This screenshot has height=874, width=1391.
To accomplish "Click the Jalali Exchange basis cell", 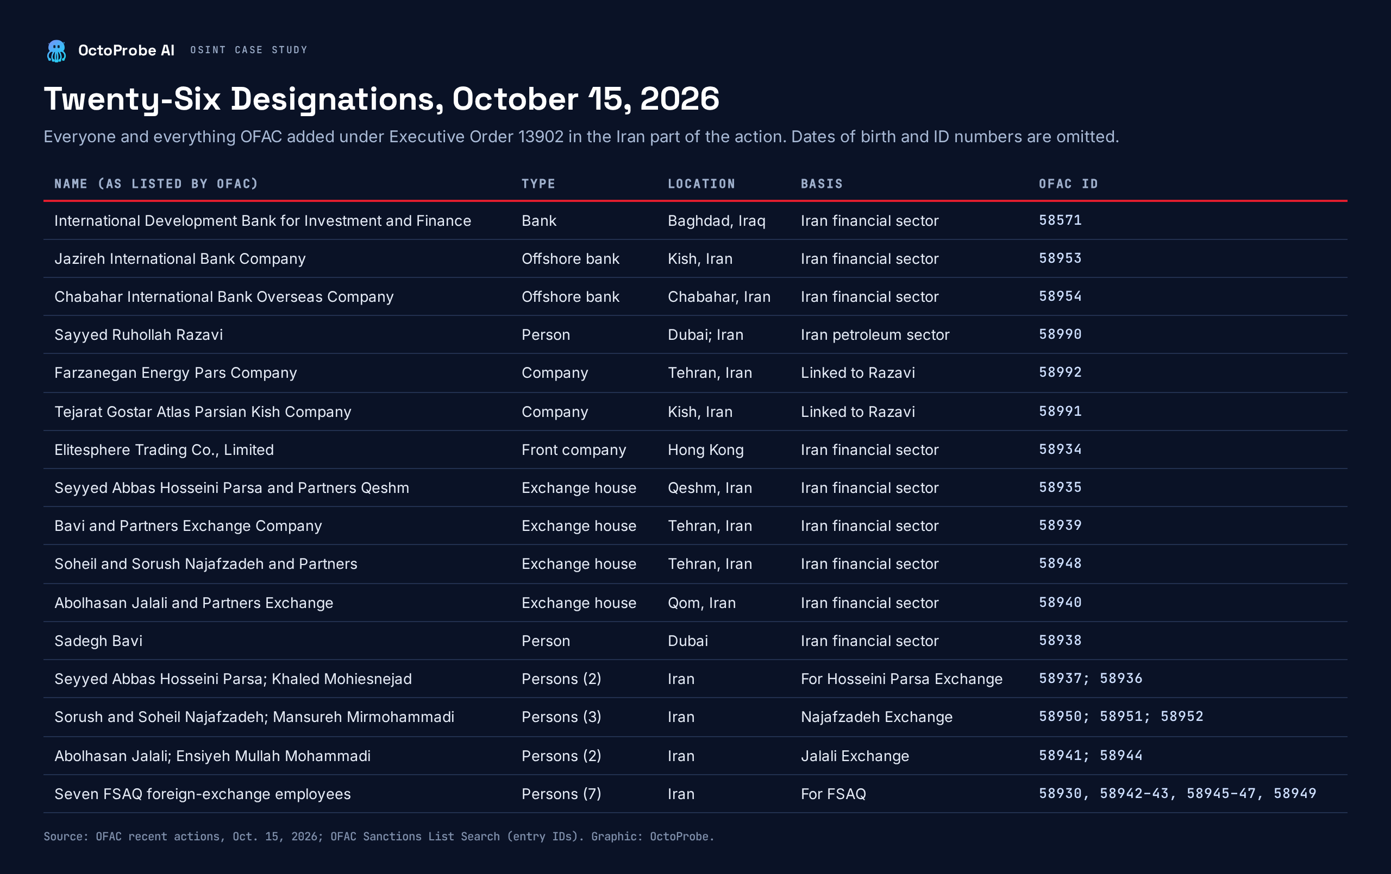I will pyautogui.click(x=854, y=756).
